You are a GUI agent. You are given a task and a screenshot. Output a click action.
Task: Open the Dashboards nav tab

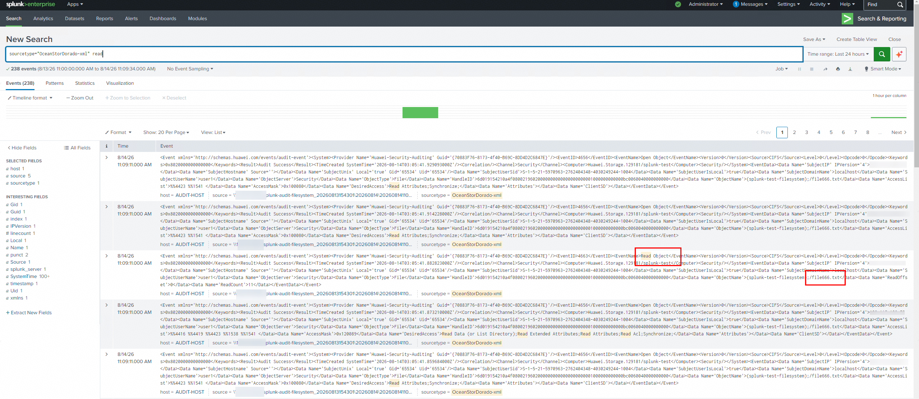[x=163, y=19]
